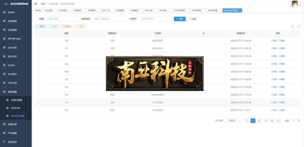This screenshot has width=304, height=147.
Task: Switch to the 秒速配置 tab
Action: pos(121,10)
